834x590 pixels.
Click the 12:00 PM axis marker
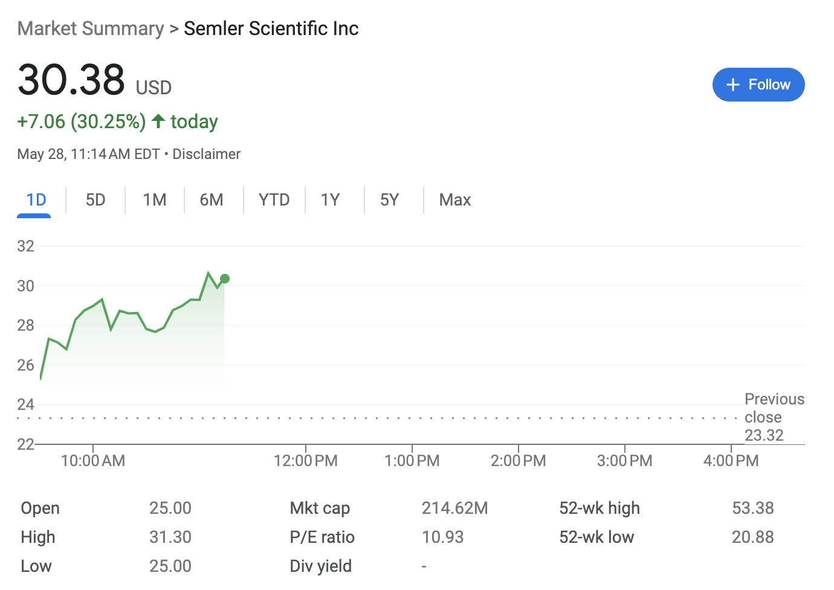tap(305, 461)
